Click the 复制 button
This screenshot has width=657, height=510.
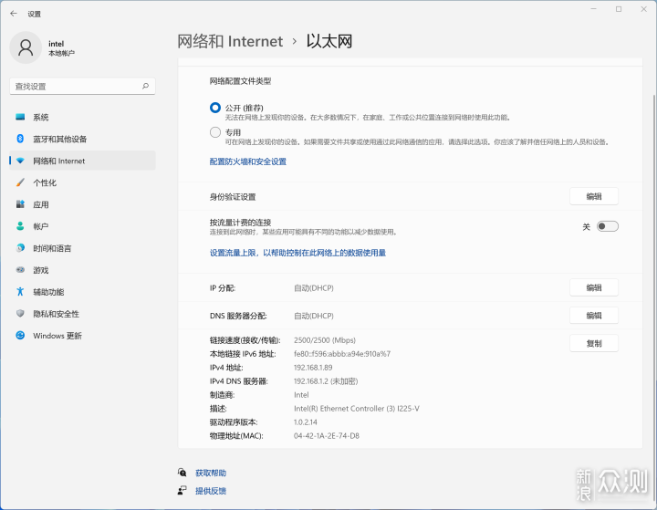(x=594, y=343)
